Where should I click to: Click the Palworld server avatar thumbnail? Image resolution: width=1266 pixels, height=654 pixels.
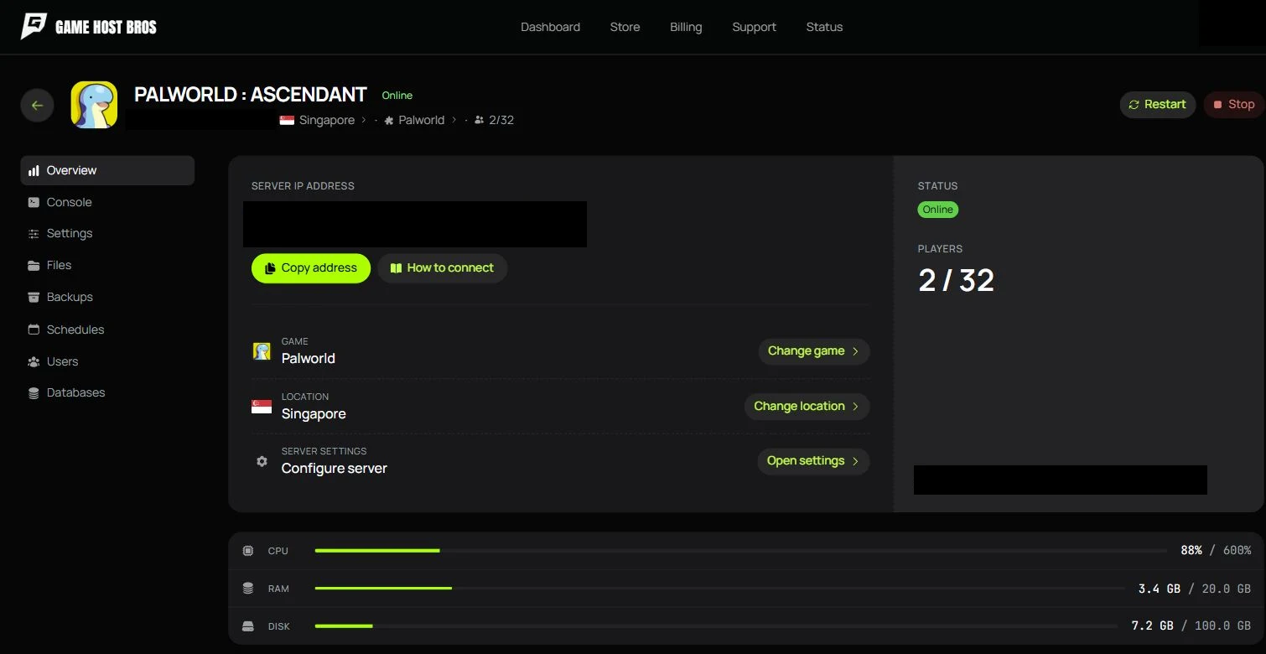[x=94, y=105]
